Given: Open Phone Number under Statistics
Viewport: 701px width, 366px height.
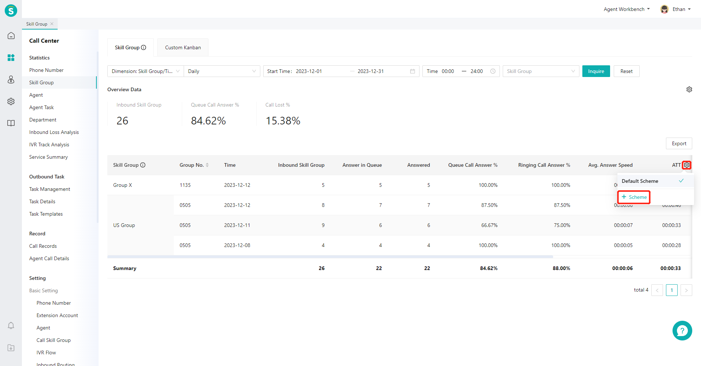Looking at the screenshot, I should [x=46, y=70].
